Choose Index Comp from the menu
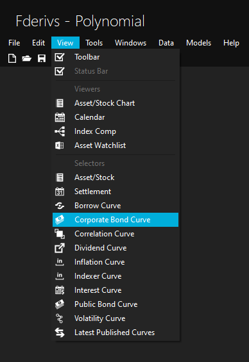 pos(116,131)
